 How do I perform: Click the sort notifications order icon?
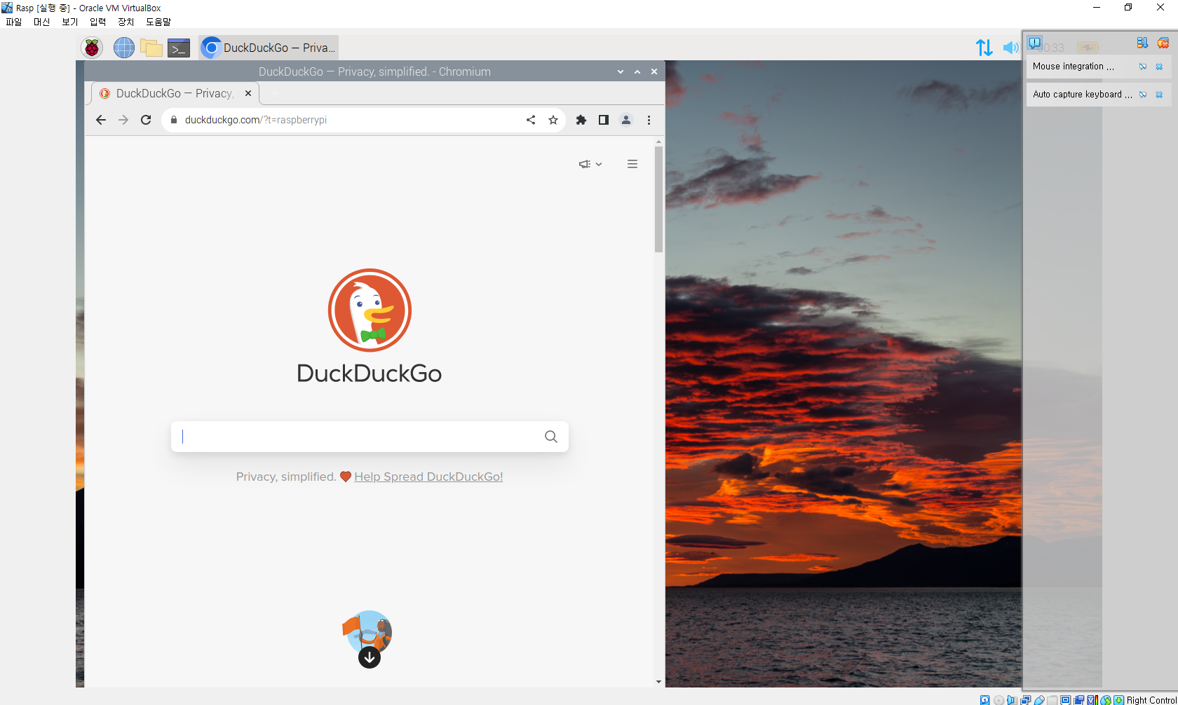(1142, 43)
